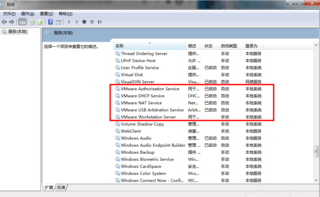Sort by the 状态 column header
Viewport: 320px width, 197px height.
211,46
